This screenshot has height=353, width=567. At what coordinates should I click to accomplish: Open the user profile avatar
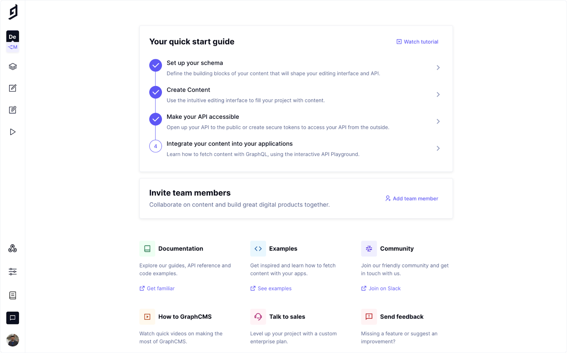click(x=13, y=340)
